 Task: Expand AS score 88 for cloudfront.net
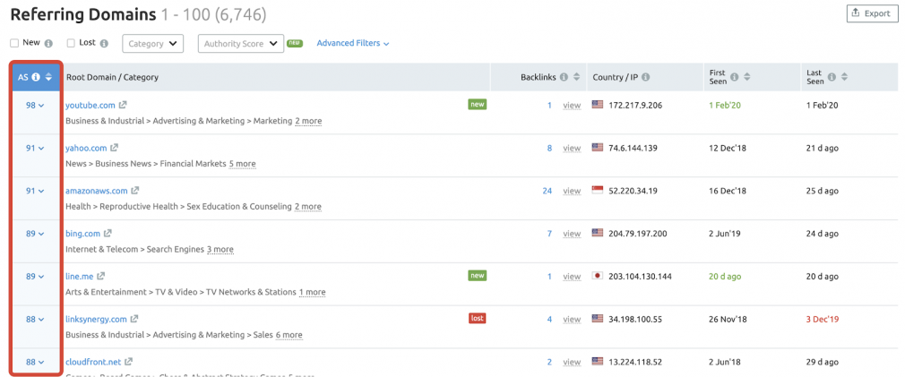point(35,362)
